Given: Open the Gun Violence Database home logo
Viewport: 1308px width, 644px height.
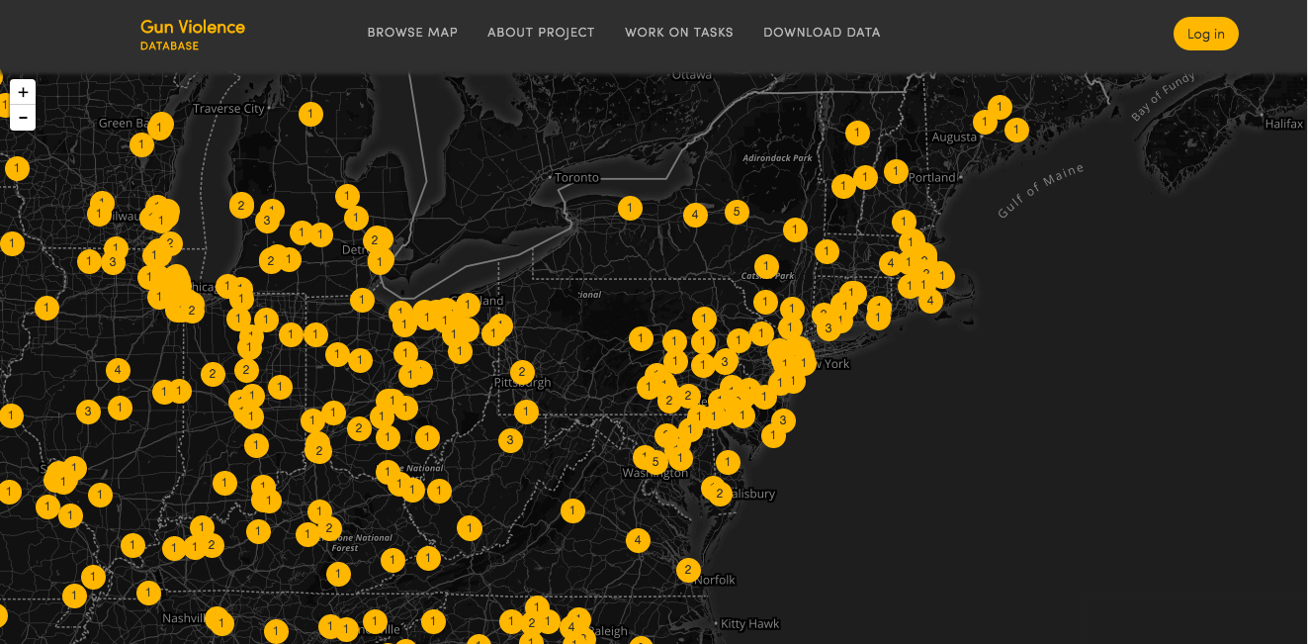Looking at the screenshot, I should point(193,35).
